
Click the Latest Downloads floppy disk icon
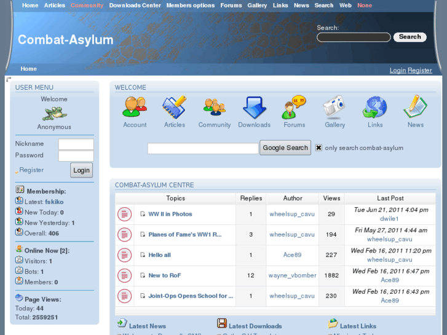pyautogui.click(x=222, y=323)
